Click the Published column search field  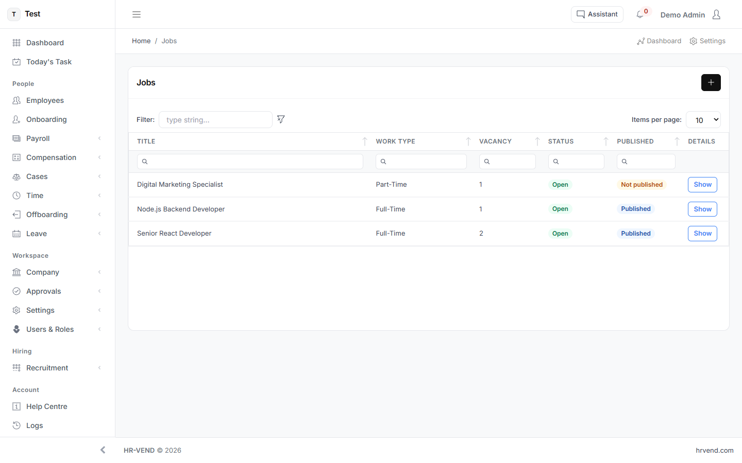646,162
